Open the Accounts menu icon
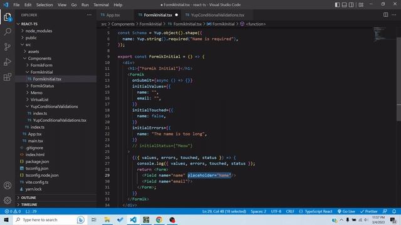This screenshot has height=225, width=401. point(8,186)
